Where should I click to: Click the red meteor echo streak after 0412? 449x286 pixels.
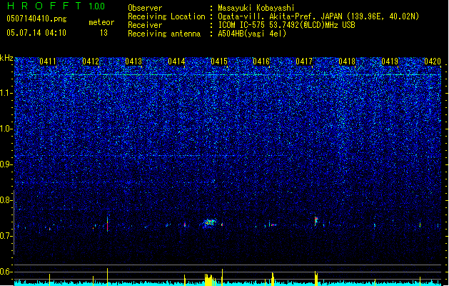tap(107, 224)
